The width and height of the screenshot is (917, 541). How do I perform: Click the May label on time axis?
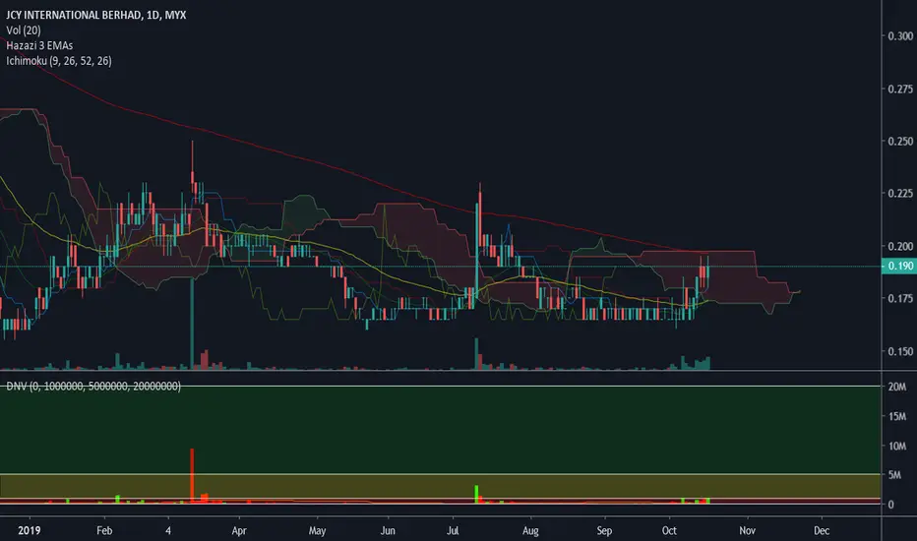click(x=317, y=530)
